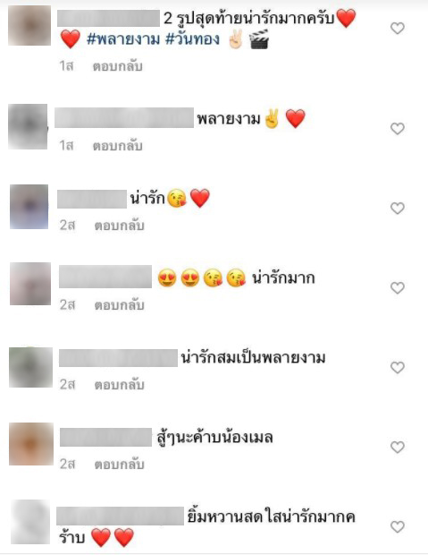Open blurred username of the พลายงาม commenter
428x555 pixels.
click(x=124, y=117)
